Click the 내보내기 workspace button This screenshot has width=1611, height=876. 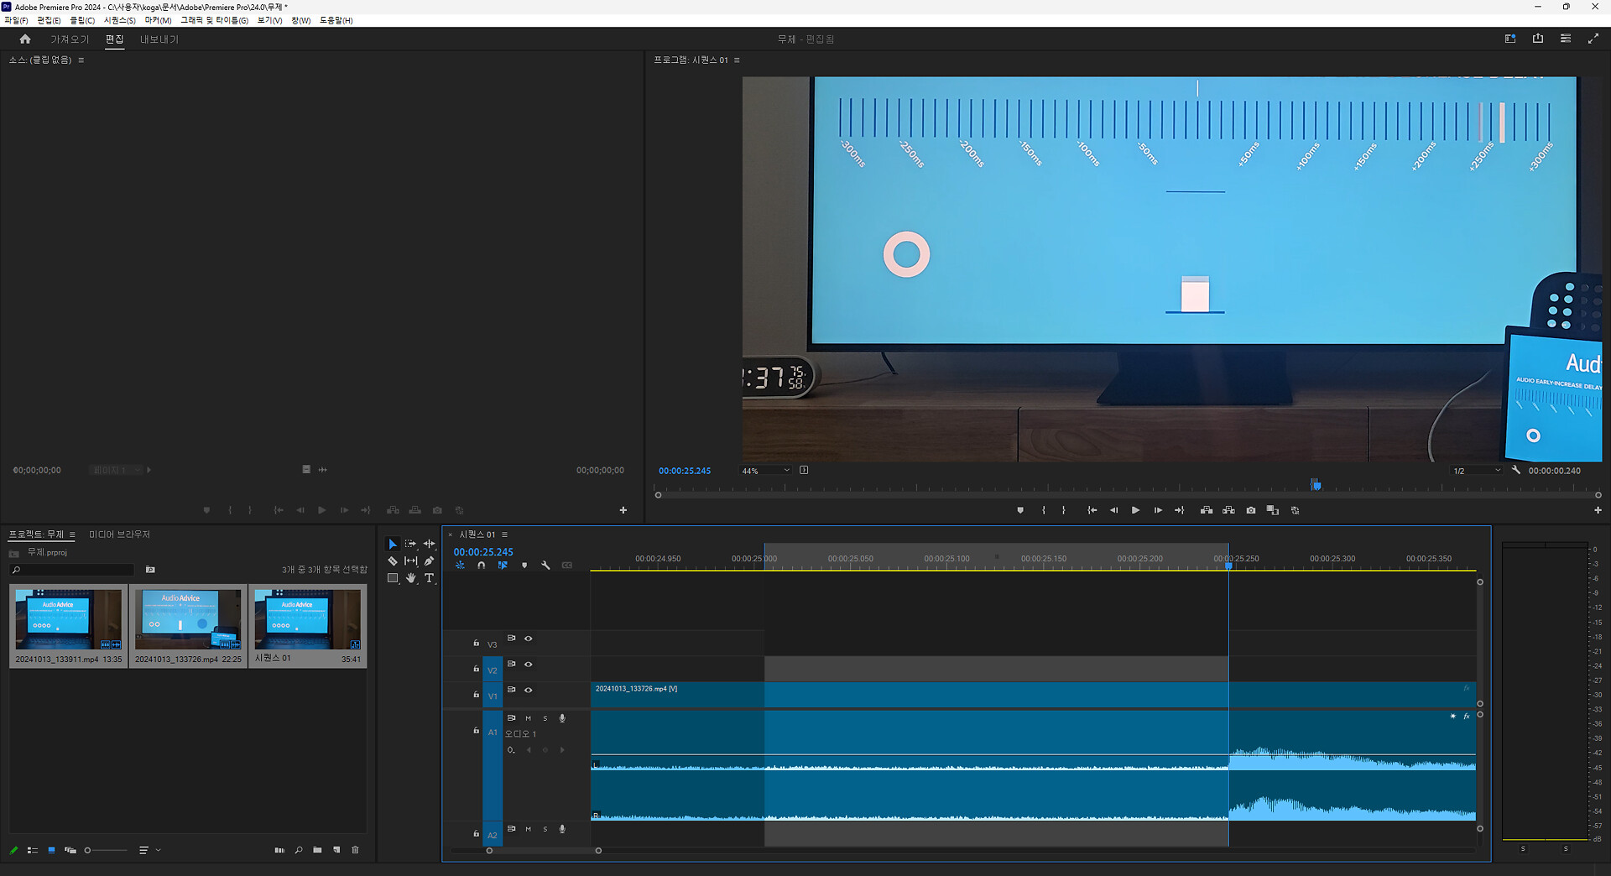click(x=159, y=39)
